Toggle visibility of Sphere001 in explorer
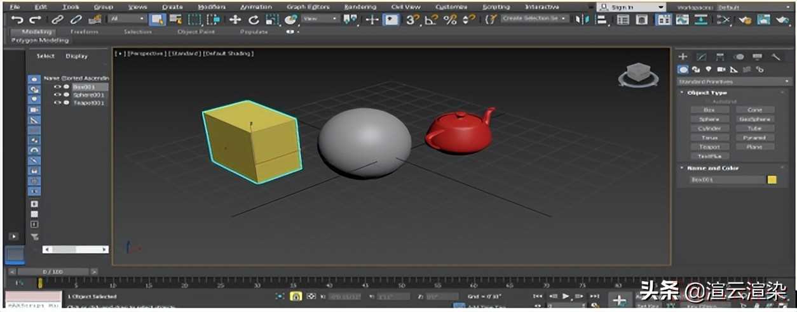This screenshot has height=312, width=797. click(57, 94)
